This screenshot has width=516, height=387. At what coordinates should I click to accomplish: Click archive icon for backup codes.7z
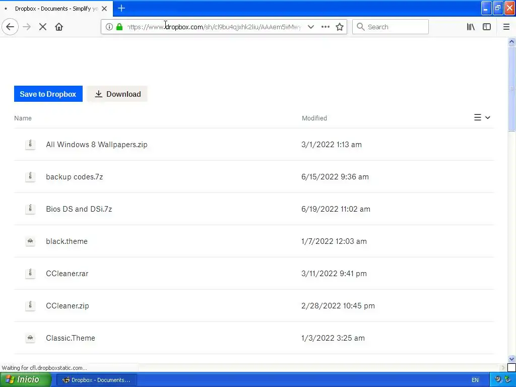[30, 177]
